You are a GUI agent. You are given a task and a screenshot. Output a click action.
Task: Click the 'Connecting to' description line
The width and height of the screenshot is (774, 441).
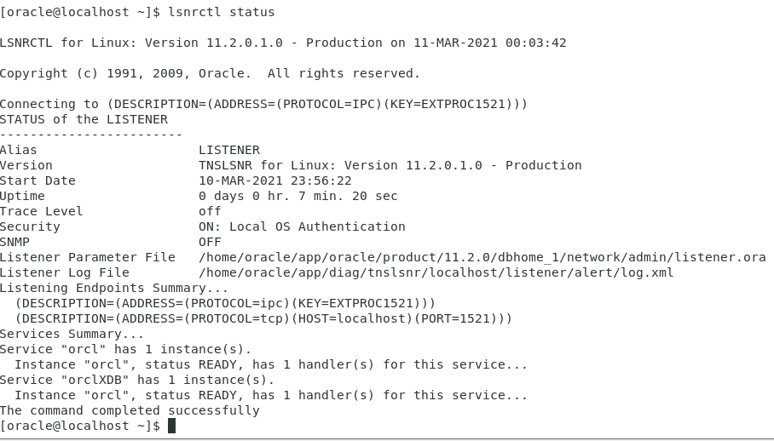coord(263,104)
